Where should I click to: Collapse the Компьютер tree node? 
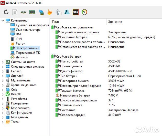(3, 20)
